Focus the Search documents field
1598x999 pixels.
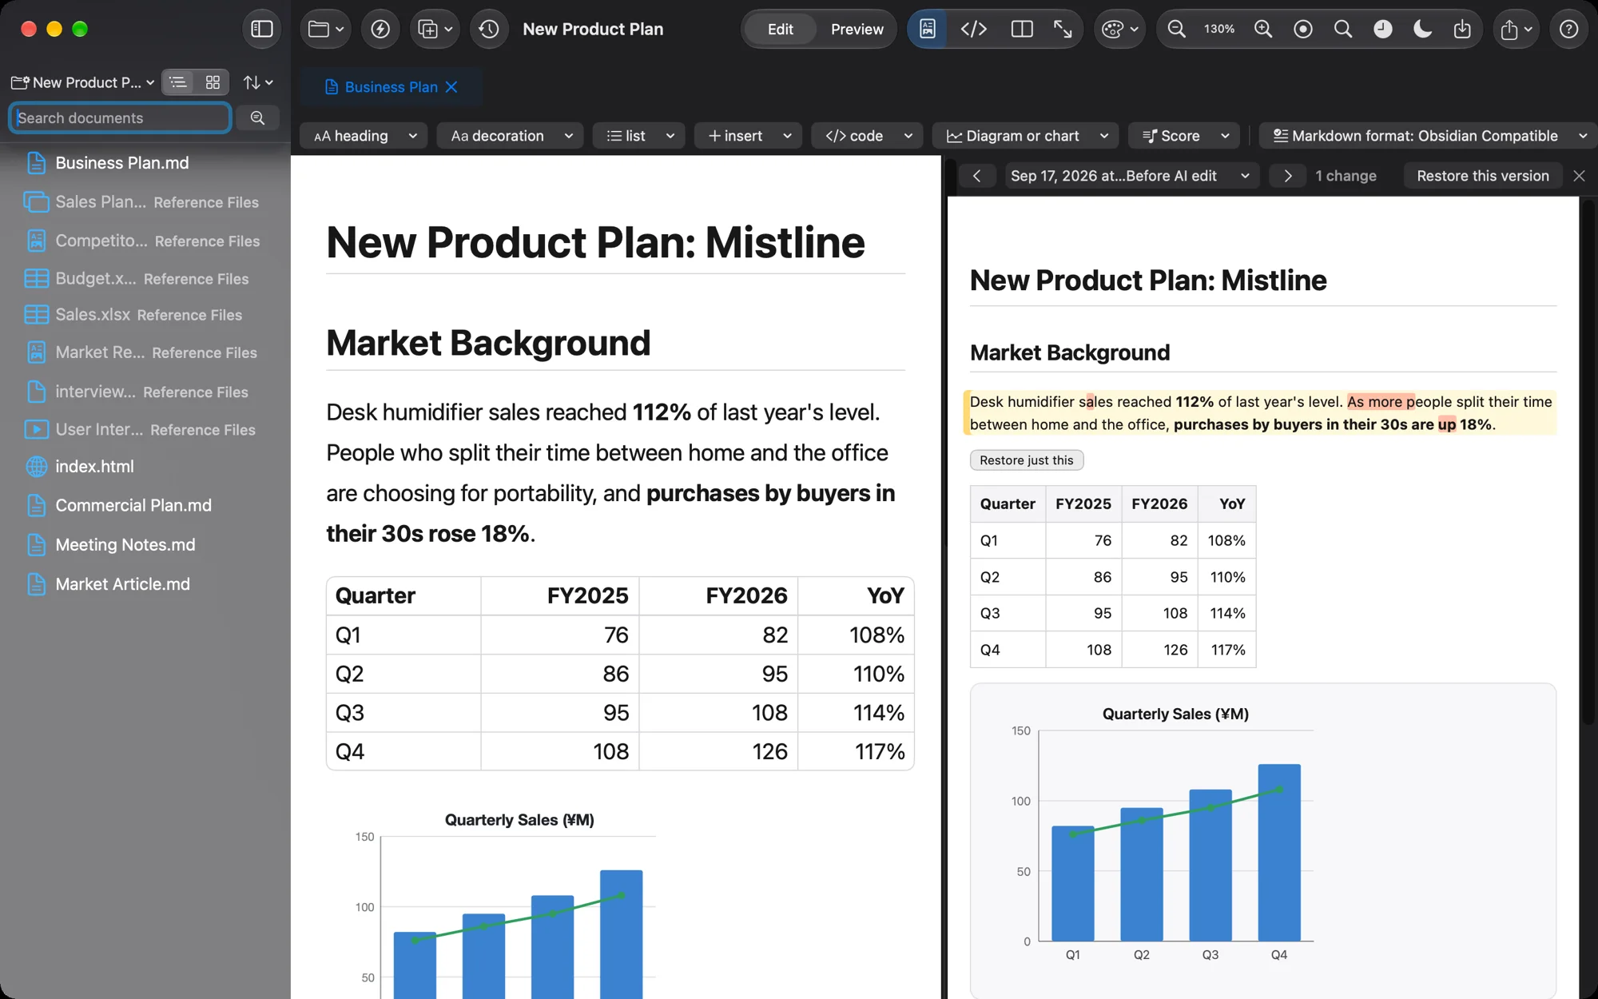(x=120, y=118)
